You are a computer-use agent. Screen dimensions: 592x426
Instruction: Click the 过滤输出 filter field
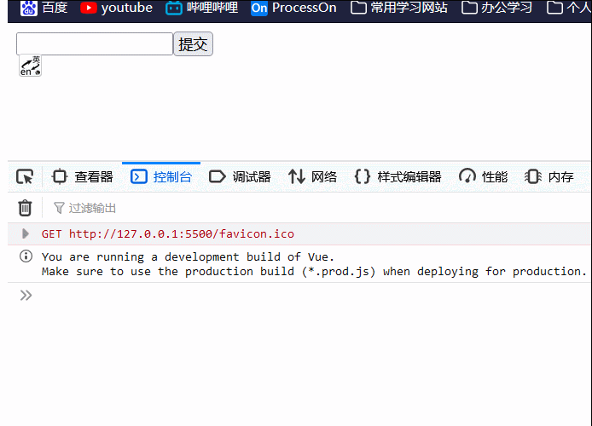pyautogui.click(x=84, y=208)
